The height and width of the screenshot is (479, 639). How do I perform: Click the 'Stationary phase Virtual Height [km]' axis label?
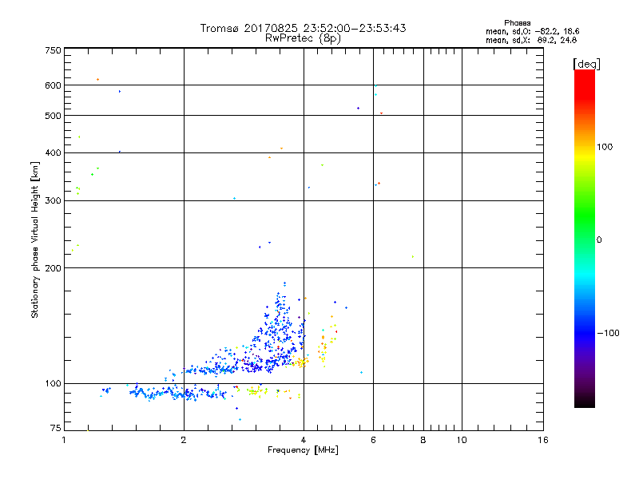point(34,240)
